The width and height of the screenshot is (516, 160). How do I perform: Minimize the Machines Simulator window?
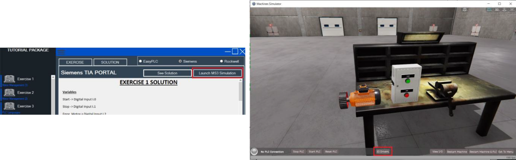coord(489,3)
